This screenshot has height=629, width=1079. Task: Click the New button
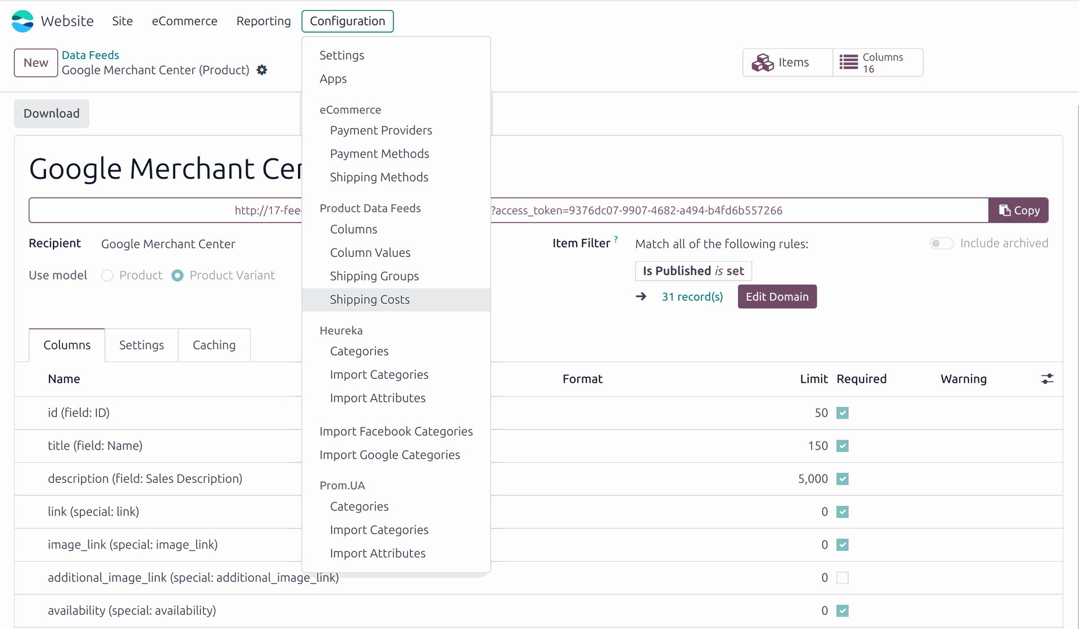pyautogui.click(x=36, y=63)
